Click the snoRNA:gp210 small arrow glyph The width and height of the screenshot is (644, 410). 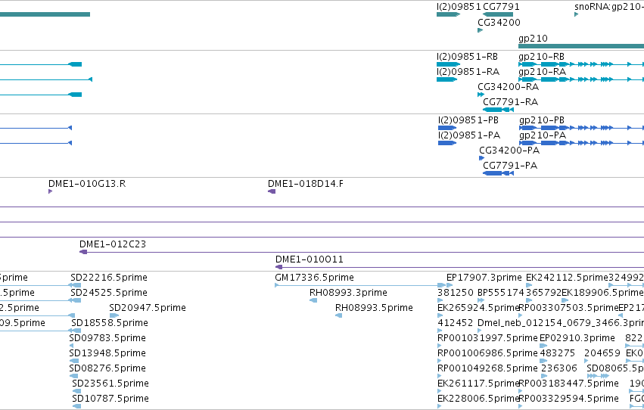tap(576, 14)
